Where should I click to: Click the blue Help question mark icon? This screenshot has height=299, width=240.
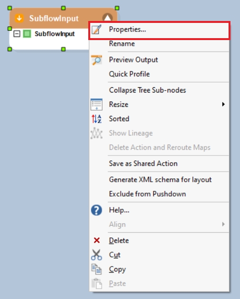(96, 210)
